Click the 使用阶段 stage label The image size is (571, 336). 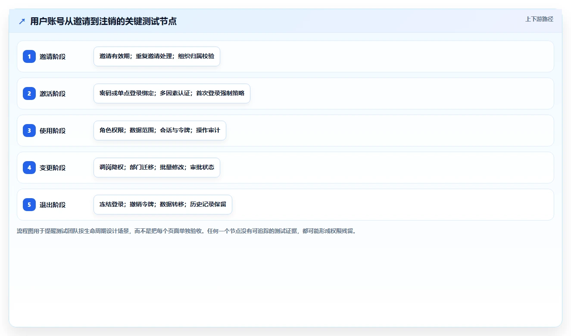coord(53,131)
